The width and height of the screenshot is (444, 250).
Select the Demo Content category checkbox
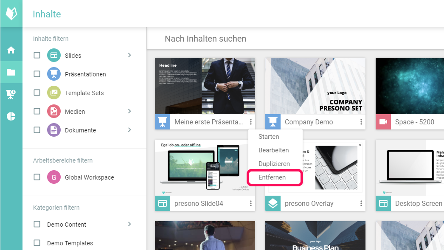[x=37, y=224]
